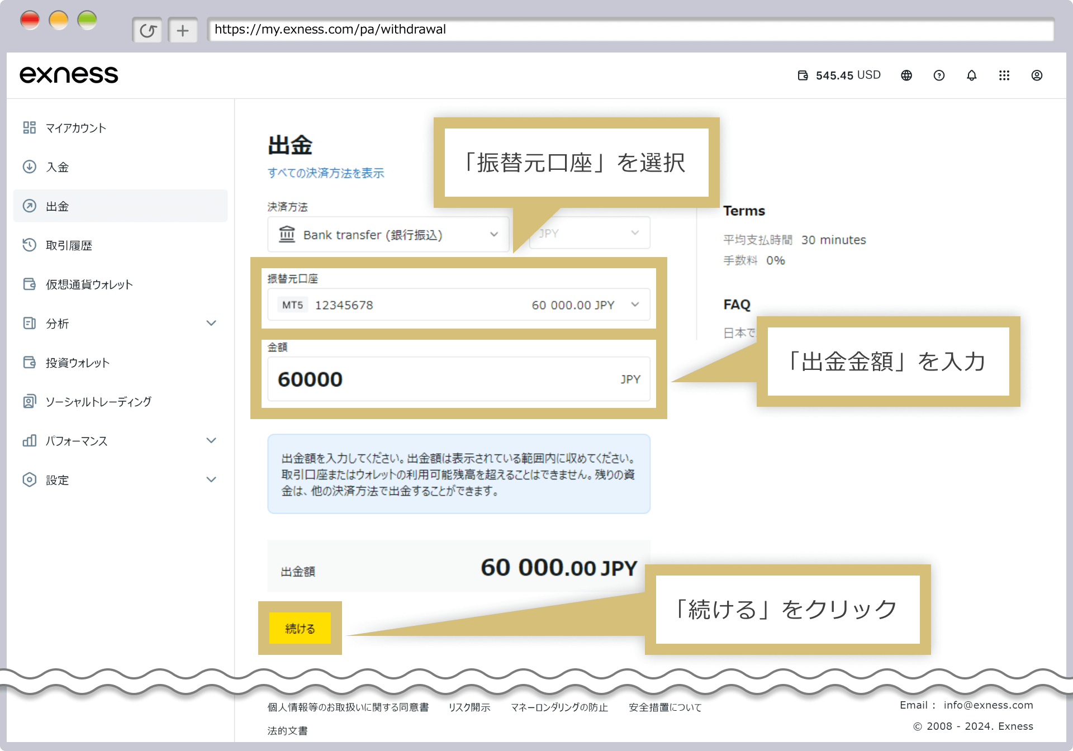1073x751 pixels.
Task: Click the 金額 amount field showing 60000
Action: (x=459, y=379)
